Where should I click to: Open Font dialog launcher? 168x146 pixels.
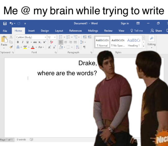tap(56, 52)
